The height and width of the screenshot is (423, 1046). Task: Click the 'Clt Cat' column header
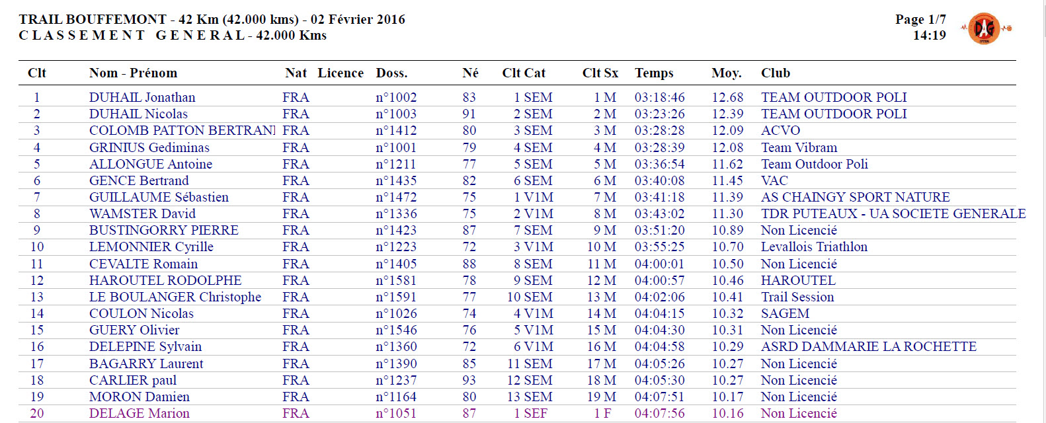click(x=524, y=73)
